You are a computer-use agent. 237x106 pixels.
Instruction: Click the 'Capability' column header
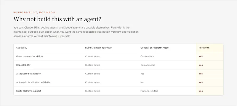click(22, 48)
